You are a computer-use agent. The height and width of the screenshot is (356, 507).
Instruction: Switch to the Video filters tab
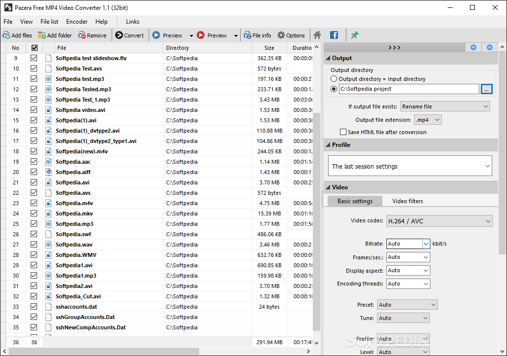407,201
